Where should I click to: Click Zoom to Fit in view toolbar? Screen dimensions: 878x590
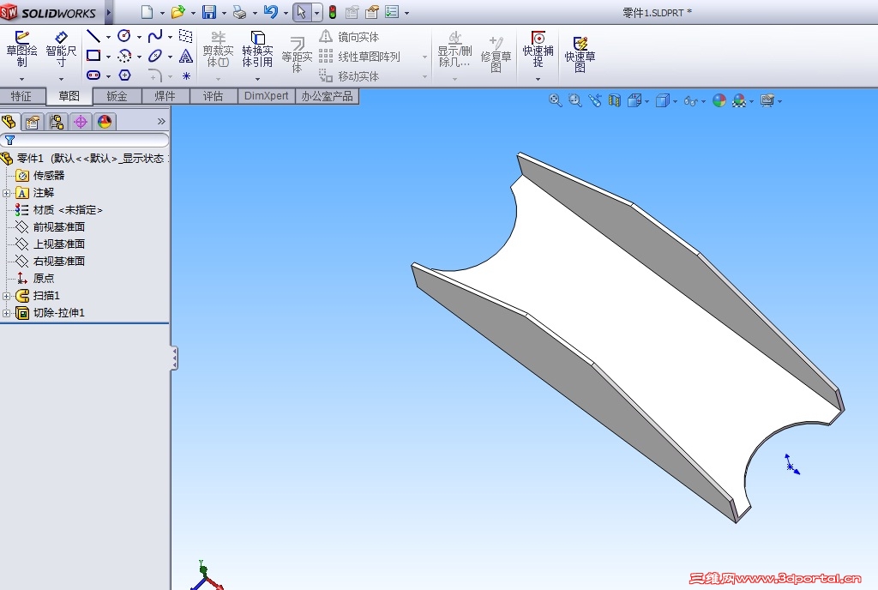[555, 100]
